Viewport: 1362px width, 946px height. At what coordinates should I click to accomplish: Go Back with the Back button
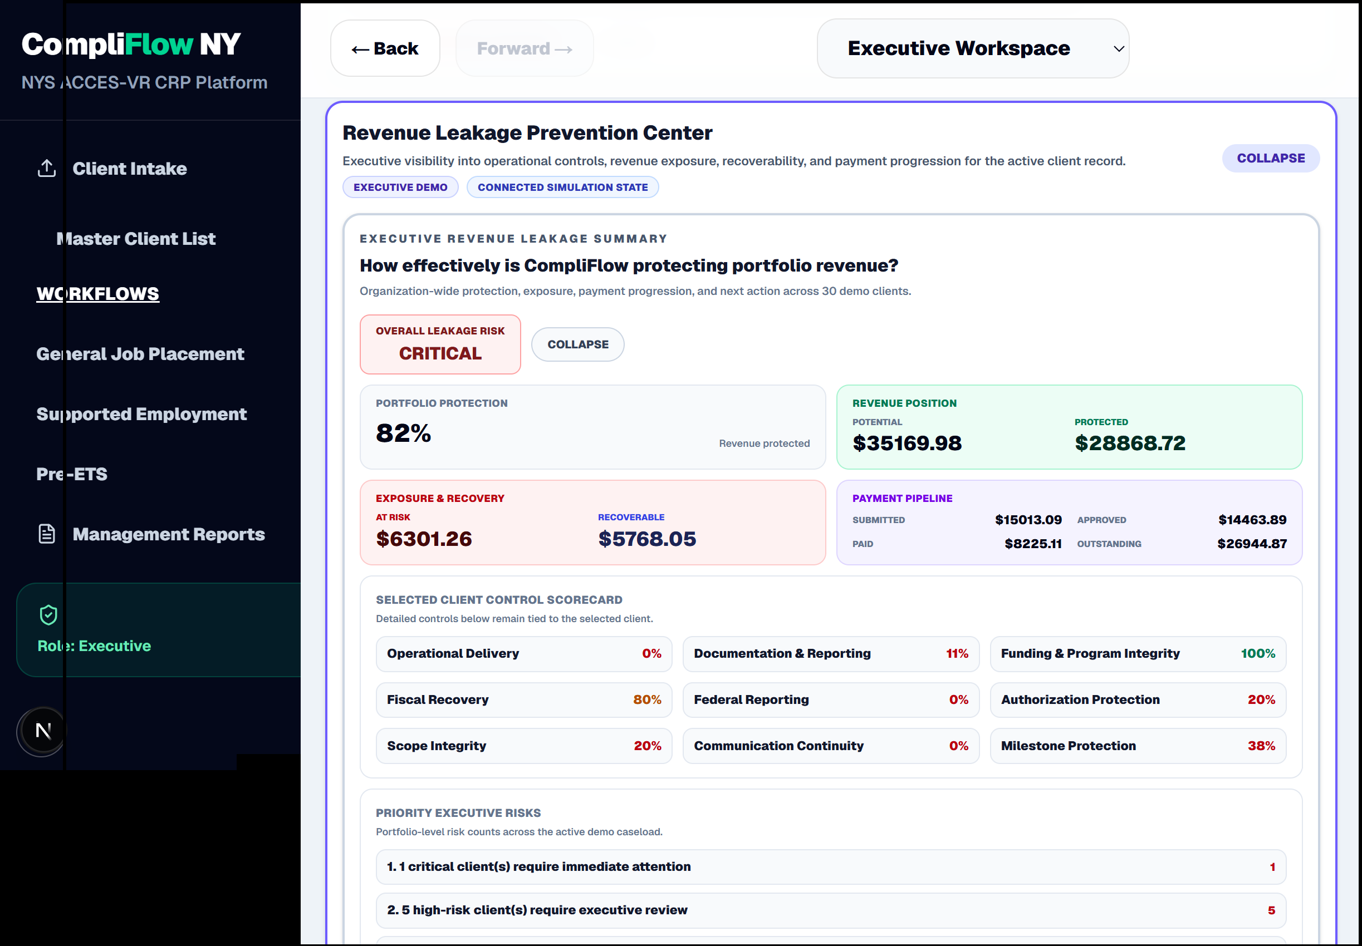385,48
